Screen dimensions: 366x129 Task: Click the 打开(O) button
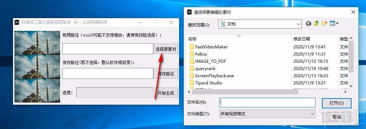coord(336,103)
